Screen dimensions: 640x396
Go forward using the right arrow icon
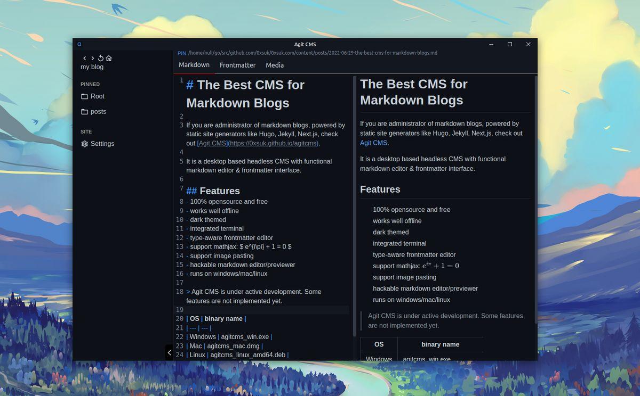coord(92,58)
